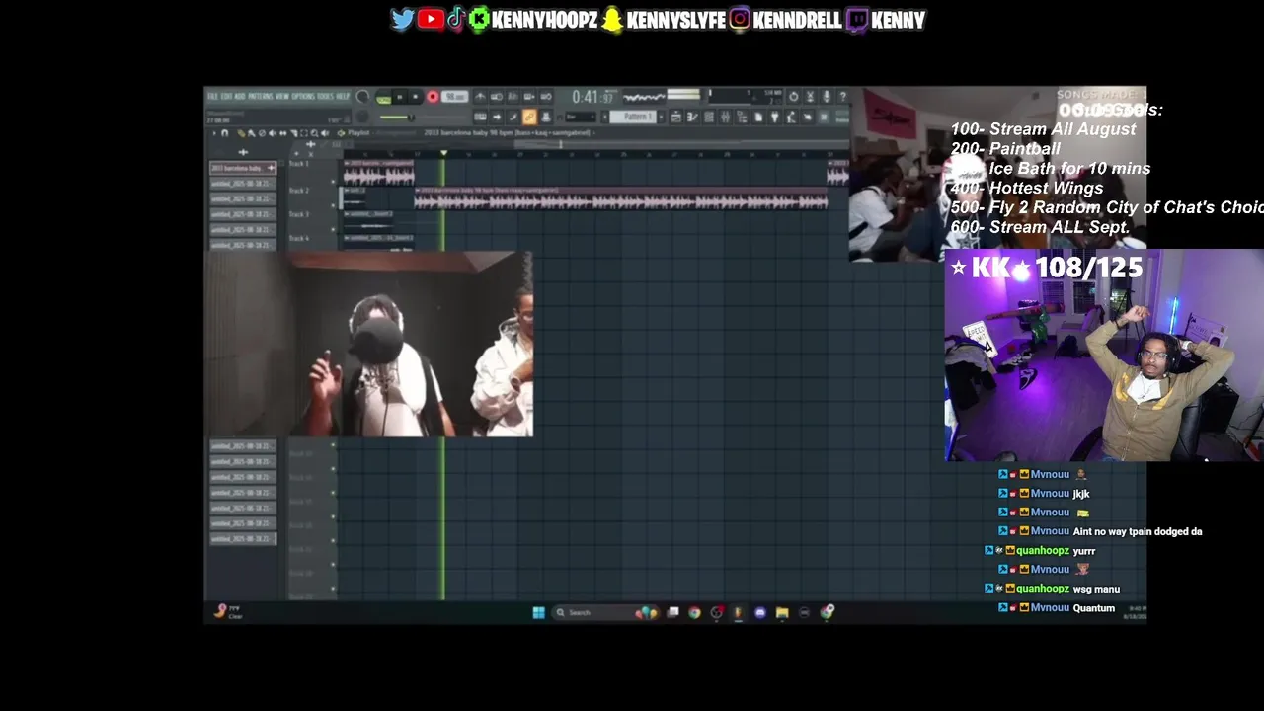Select the playlist Slip tool
The width and height of the screenshot is (1264, 711).
tap(283, 133)
